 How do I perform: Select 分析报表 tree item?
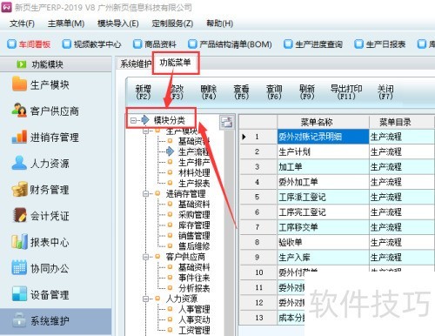pyautogui.click(x=194, y=288)
